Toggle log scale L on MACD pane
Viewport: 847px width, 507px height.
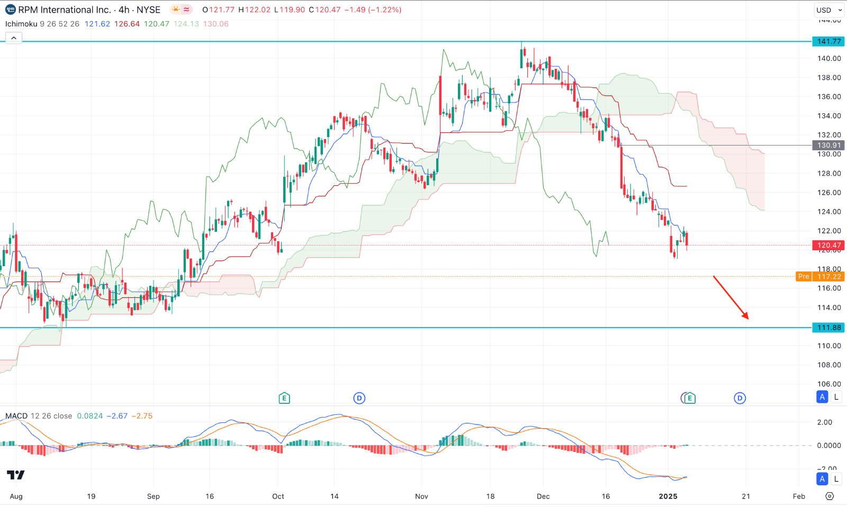(x=836, y=479)
